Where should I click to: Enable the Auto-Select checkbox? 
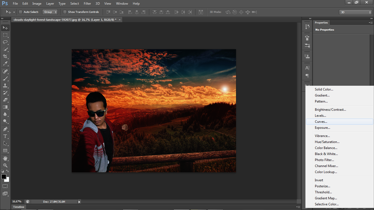(x=21, y=12)
